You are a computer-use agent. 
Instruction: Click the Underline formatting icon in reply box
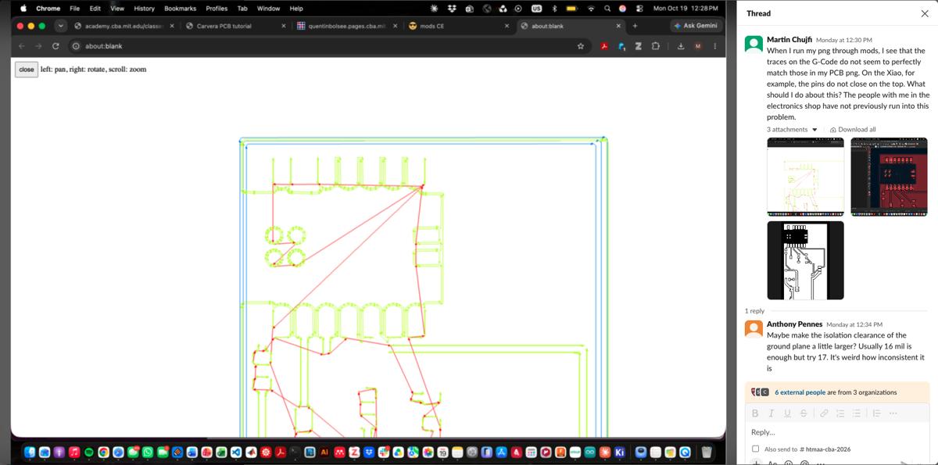786,413
